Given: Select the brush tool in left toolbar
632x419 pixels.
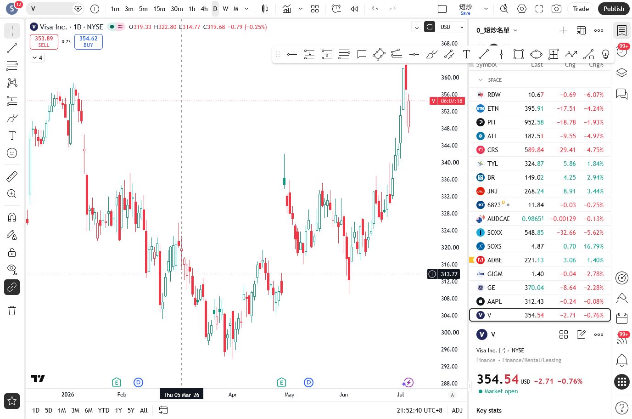Looking at the screenshot, I should [12, 118].
